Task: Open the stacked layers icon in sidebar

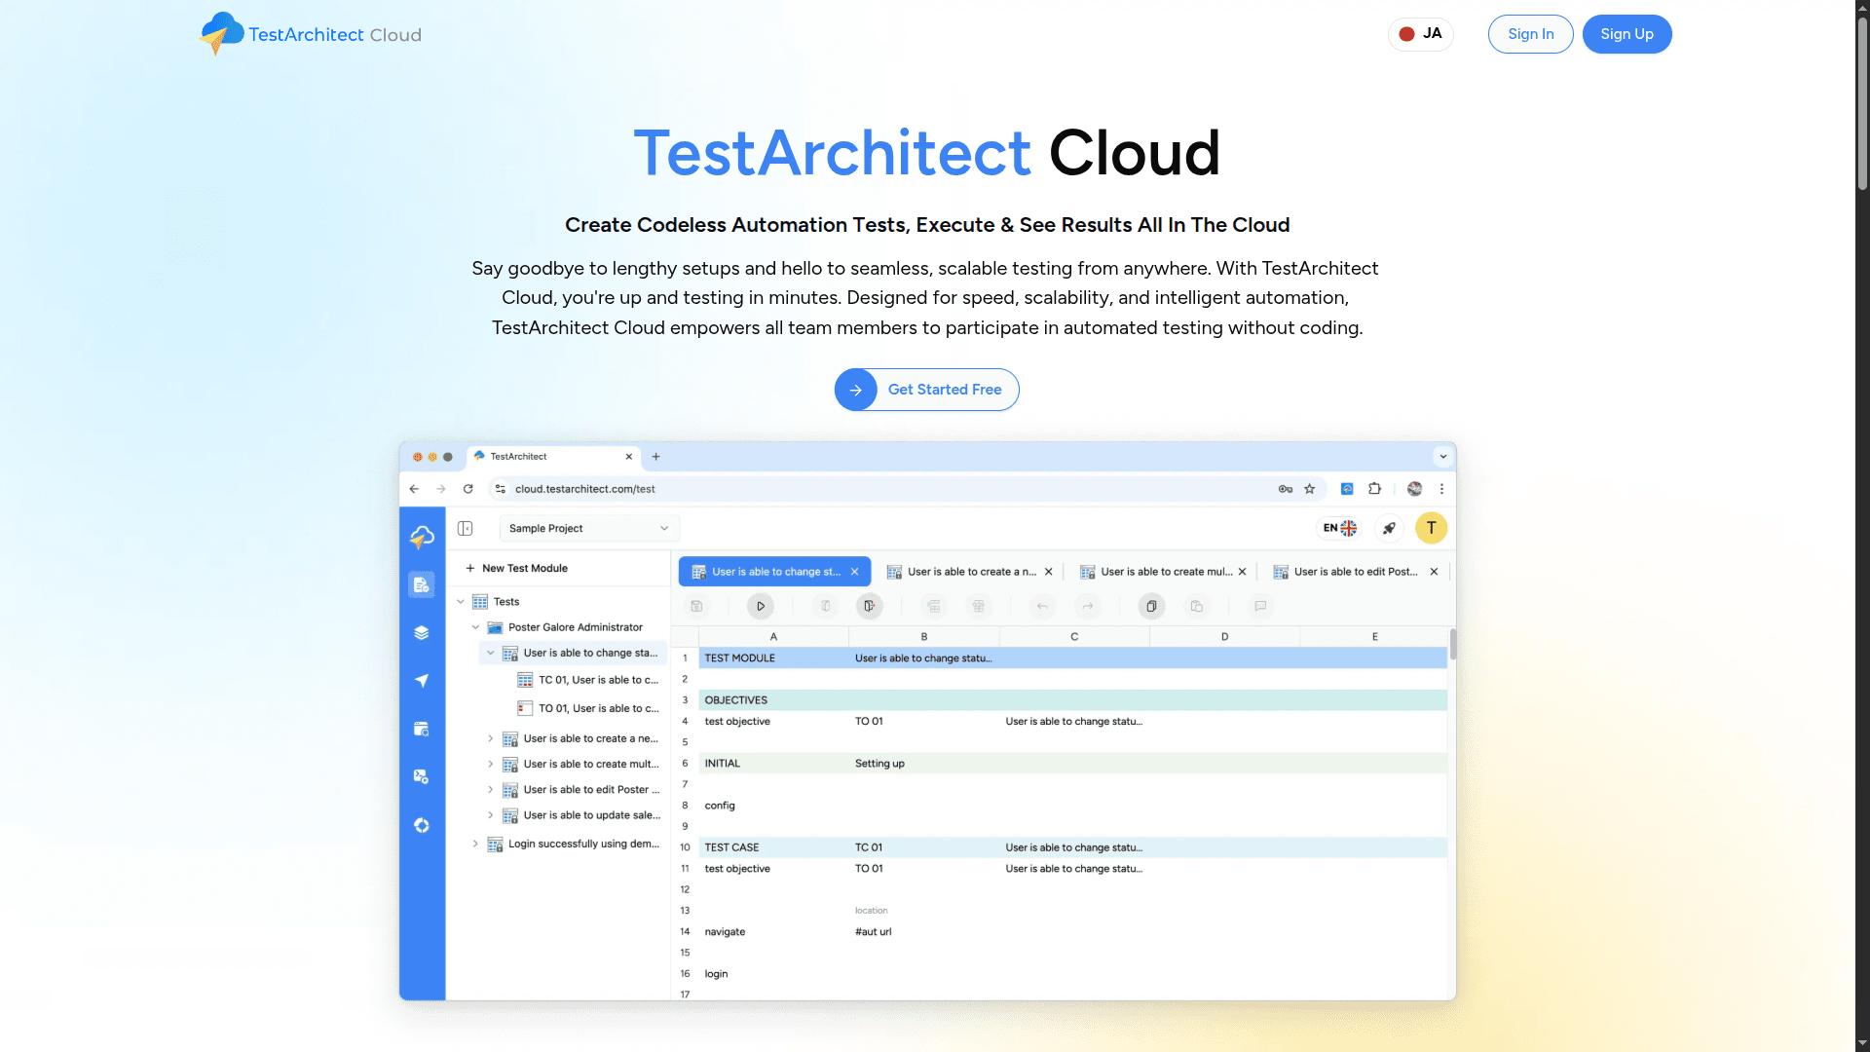Action: pyautogui.click(x=422, y=632)
